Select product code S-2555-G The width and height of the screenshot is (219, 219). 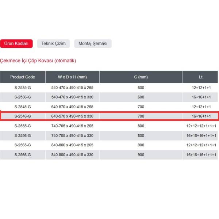(23, 126)
